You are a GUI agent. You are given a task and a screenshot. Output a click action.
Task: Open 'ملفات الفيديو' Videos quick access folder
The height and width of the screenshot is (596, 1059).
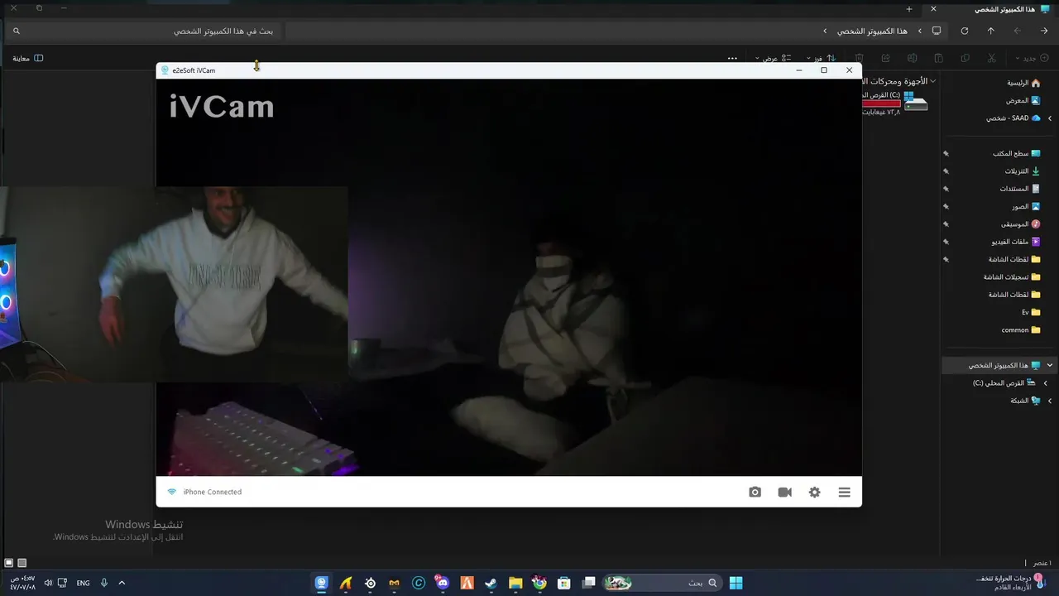pyautogui.click(x=1016, y=242)
